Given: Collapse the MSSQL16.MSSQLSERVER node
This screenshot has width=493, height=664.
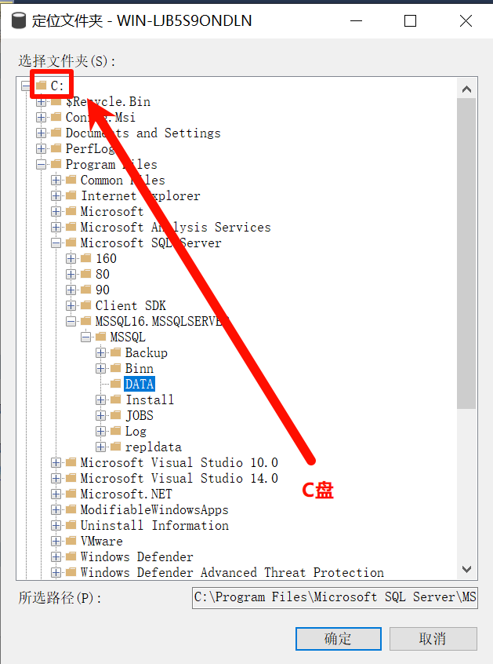Looking at the screenshot, I should (71, 322).
